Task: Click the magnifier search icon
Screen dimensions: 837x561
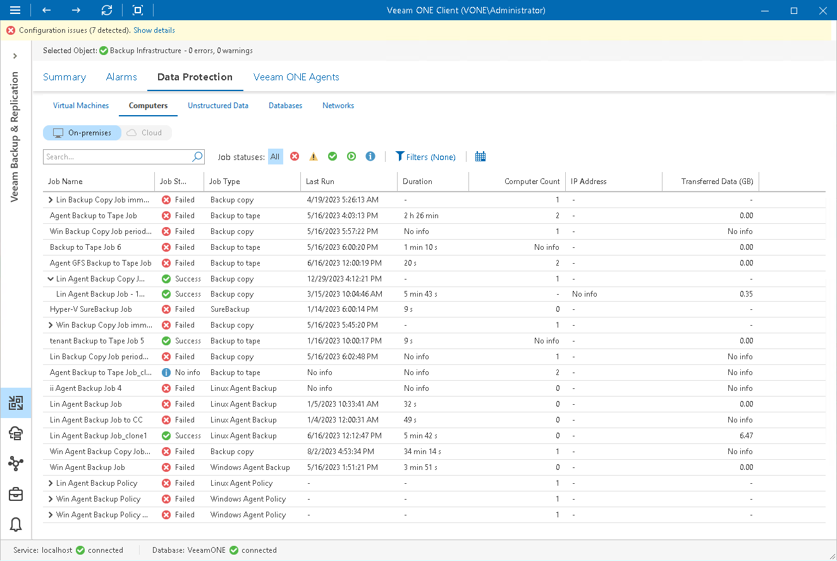Action: 197,156
